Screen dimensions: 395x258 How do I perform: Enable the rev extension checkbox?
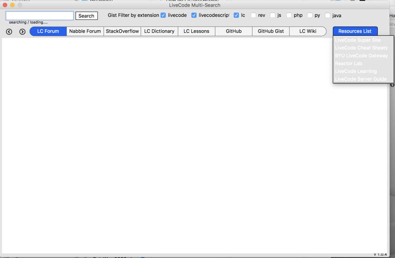pos(253,15)
